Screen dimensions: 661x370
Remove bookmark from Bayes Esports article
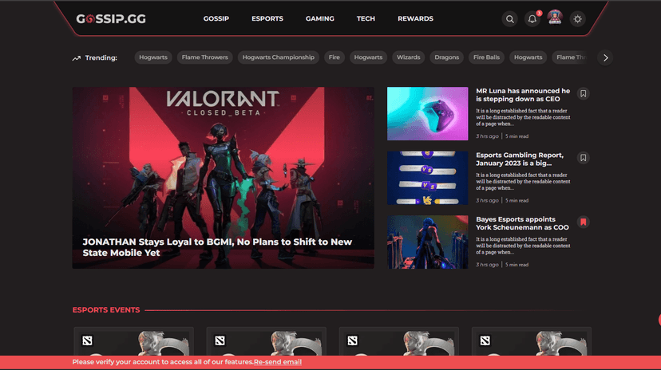(584, 222)
